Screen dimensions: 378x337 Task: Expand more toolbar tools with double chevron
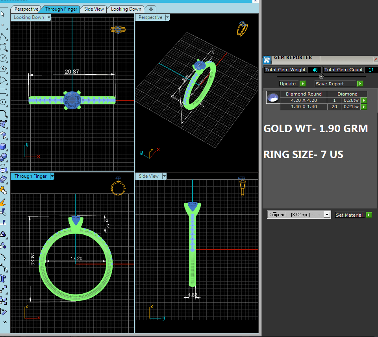click(4, 322)
